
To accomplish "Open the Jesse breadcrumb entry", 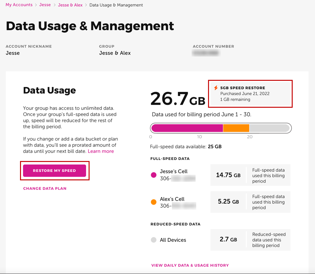I will coord(45,5).
